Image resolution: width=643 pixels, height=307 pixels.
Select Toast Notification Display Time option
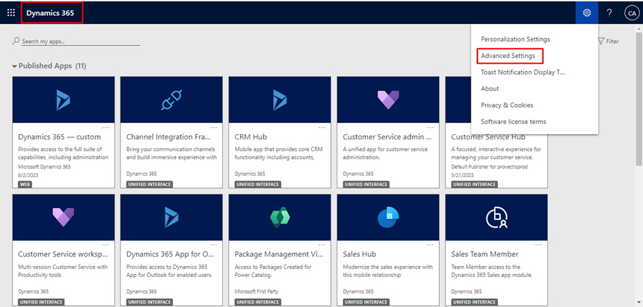point(523,72)
